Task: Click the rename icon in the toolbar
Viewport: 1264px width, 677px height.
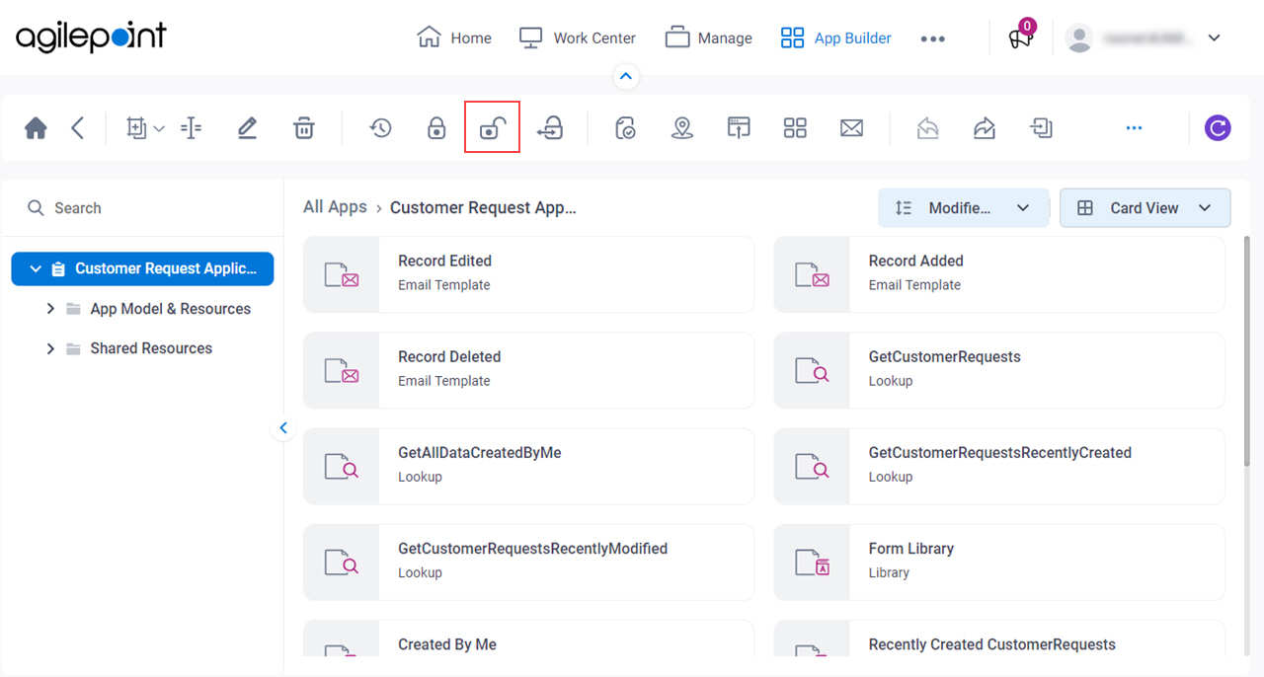Action: point(192,128)
